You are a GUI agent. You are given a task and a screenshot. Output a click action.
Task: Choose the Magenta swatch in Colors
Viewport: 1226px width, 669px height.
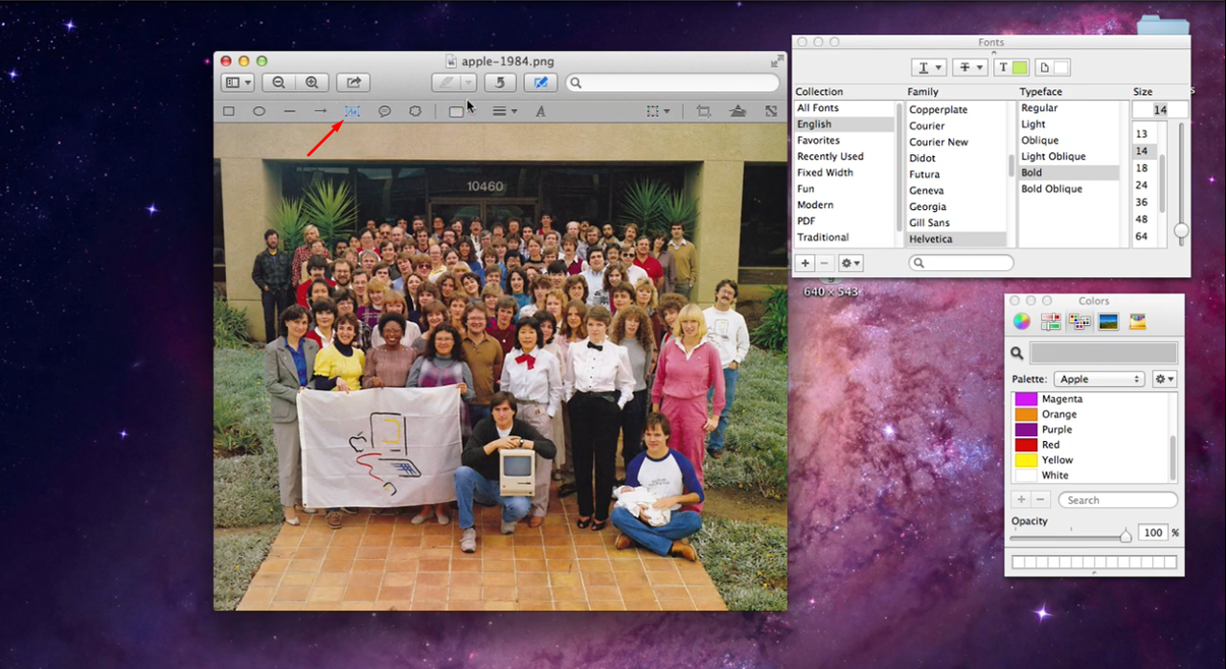point(1025,399)
